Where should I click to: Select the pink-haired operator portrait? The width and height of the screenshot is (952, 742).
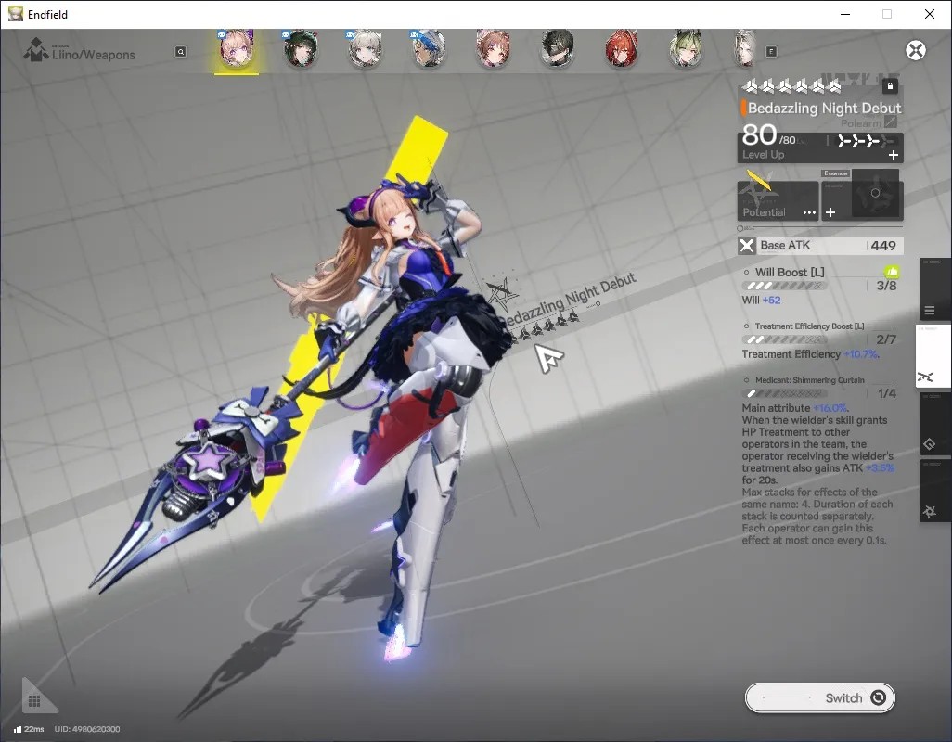pyautogui.click(x=237, y=48)
